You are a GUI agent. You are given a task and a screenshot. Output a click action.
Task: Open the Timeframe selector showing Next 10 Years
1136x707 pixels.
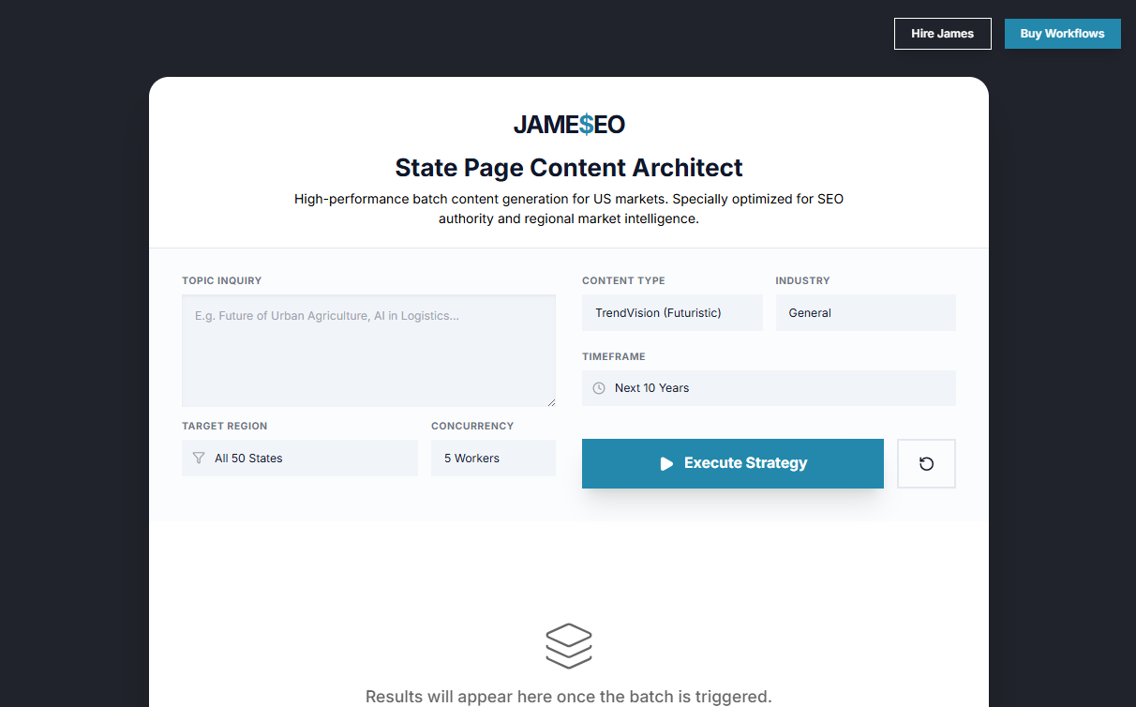pyautogui.click(x=769, y=387)
